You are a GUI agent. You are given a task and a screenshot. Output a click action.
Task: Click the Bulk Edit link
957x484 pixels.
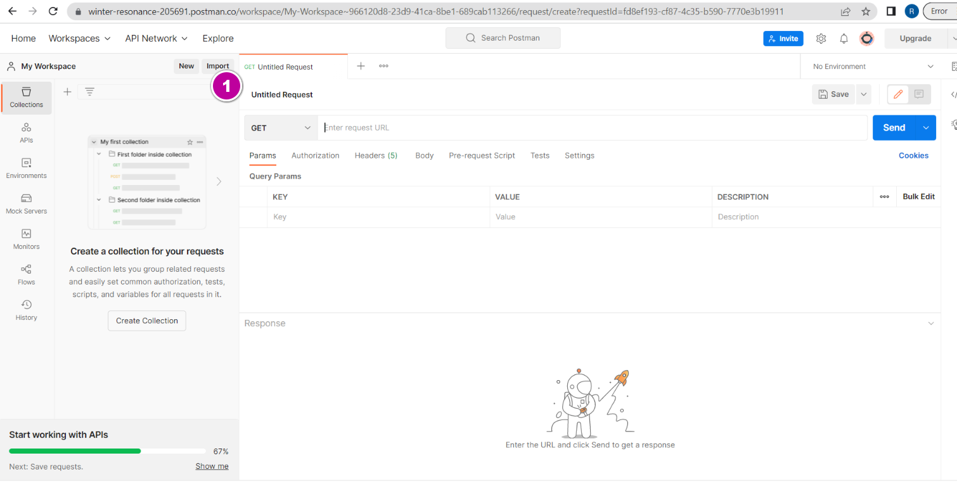(918, 196)
